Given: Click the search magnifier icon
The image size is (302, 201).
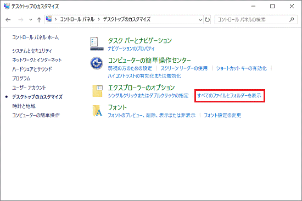Looking at the screenshot, I should 292,19.
